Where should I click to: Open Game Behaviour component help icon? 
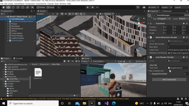pos(184,37)
